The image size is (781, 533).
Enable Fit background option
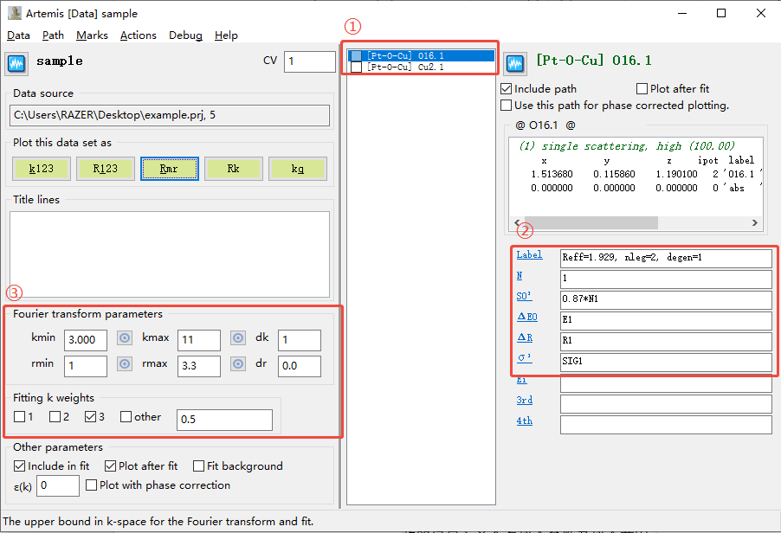199,466
